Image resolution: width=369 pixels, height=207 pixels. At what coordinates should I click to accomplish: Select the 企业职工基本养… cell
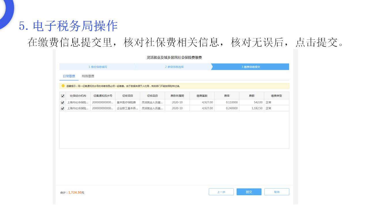click(127, 108)
